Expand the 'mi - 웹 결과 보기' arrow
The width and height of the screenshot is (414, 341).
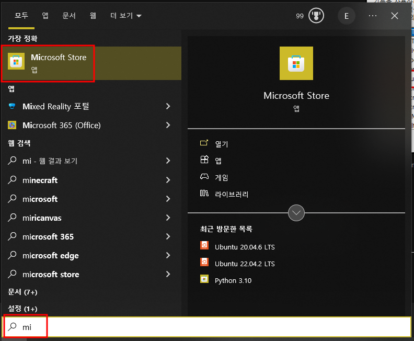[x=168, y=161]
